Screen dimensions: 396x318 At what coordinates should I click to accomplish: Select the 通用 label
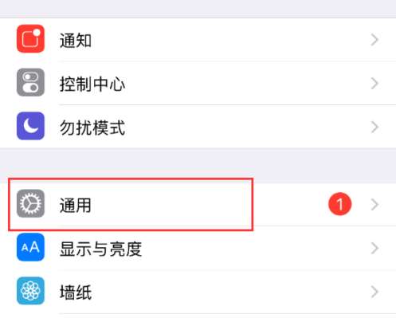click(x=76, y=205)
